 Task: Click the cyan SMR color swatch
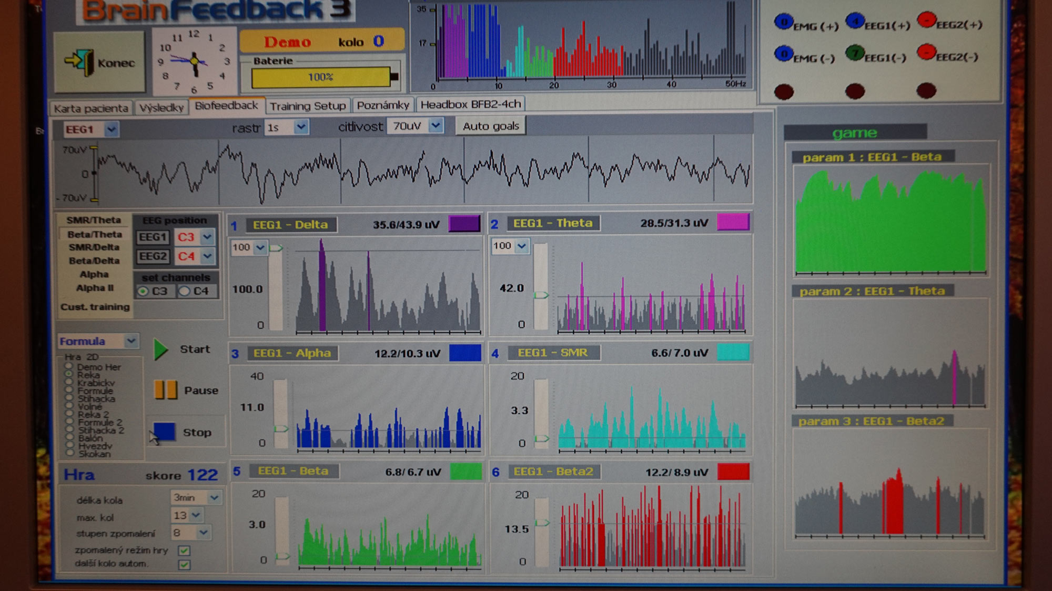733,352
